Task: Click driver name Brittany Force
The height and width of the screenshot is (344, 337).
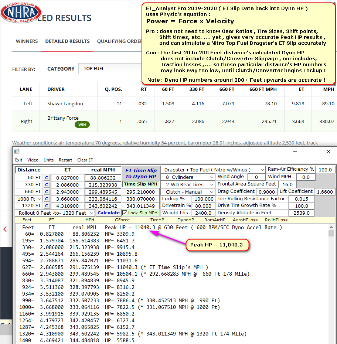Action: (63, 118)
